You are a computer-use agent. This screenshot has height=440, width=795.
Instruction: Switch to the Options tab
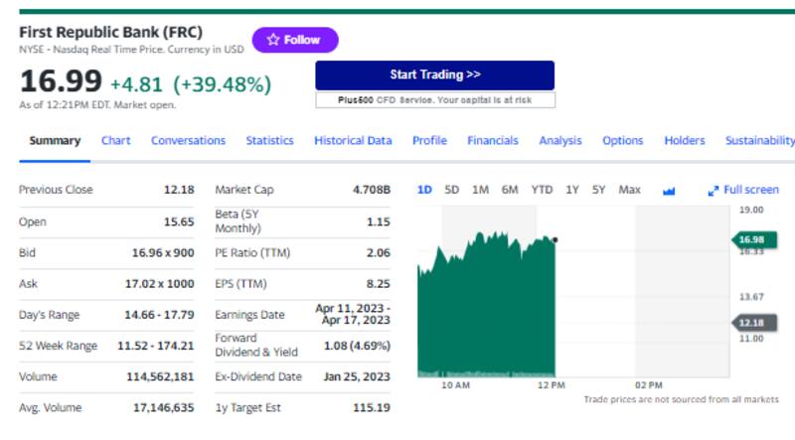point(622,141)
